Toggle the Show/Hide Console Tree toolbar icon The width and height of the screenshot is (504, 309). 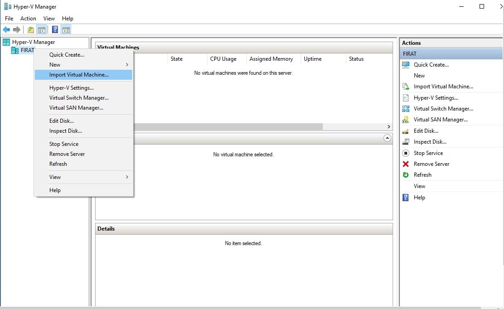42,30
